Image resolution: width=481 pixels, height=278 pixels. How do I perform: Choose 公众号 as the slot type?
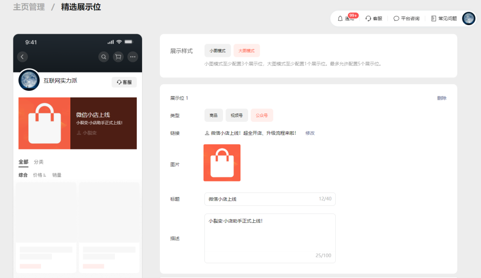[x=261, y=115]
